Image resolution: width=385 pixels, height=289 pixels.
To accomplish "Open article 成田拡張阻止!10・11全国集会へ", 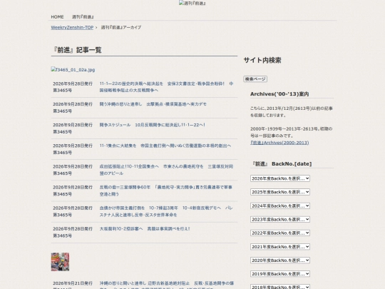I will click(166, 170).
